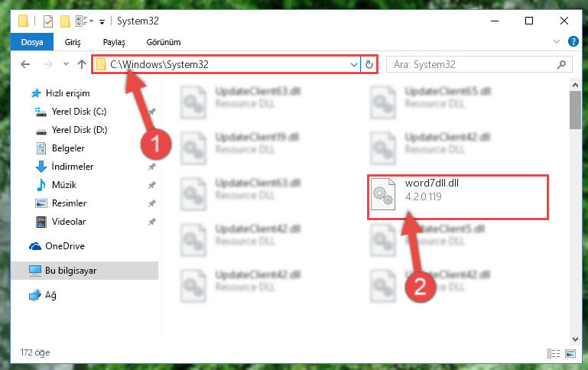Go up one folder level
Screen dimensions: 588x370
point(81,64)
